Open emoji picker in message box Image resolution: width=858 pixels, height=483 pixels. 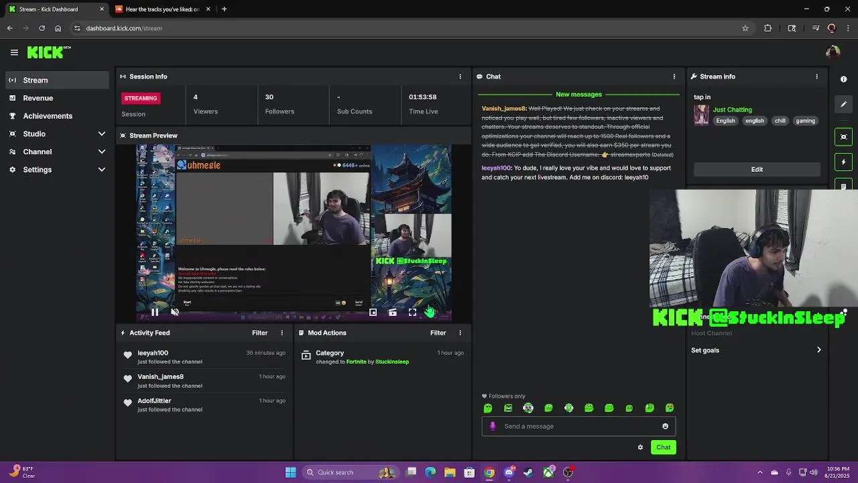click(665, 426)
